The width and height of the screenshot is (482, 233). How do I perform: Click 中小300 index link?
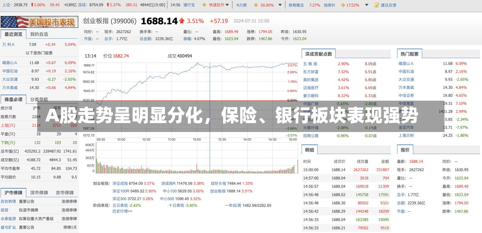tap(167, 199)
